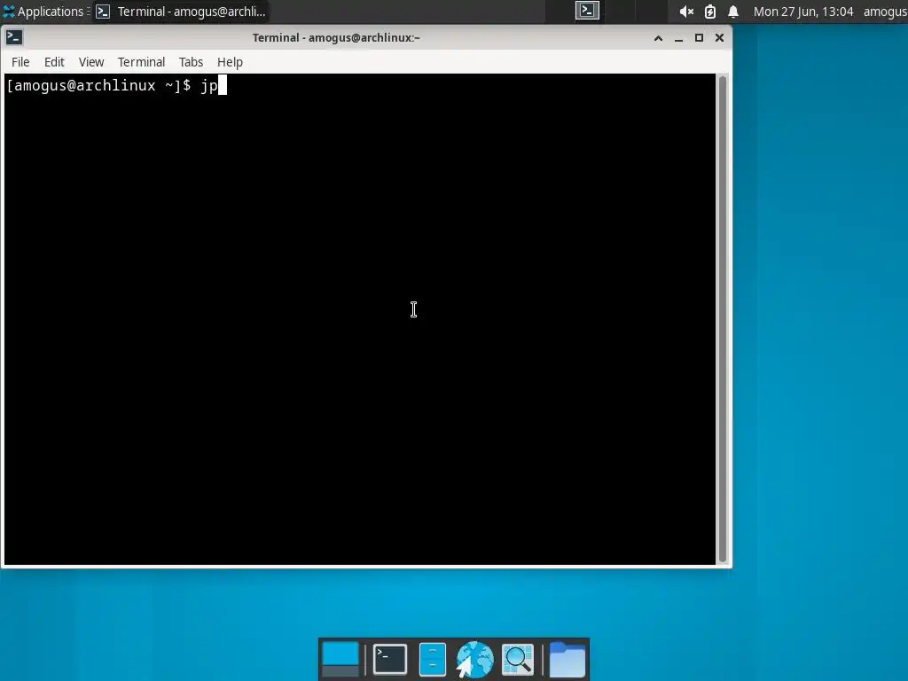This screenshot has height=681, width=908.
Task: Show notifications using the bell icon
Action: (x=733, y=12)
